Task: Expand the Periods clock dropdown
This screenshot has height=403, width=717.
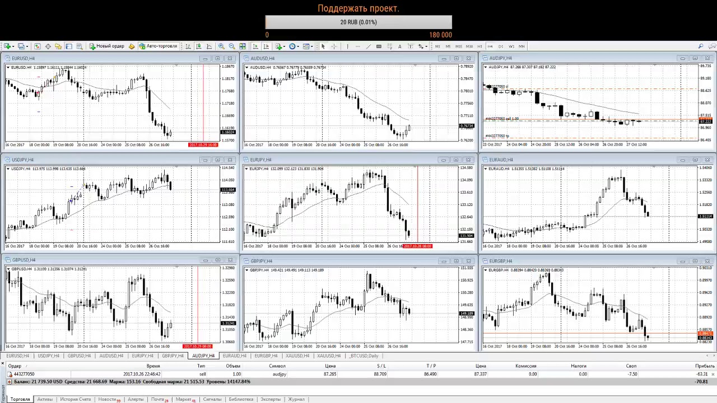Action: click(297, 46)
